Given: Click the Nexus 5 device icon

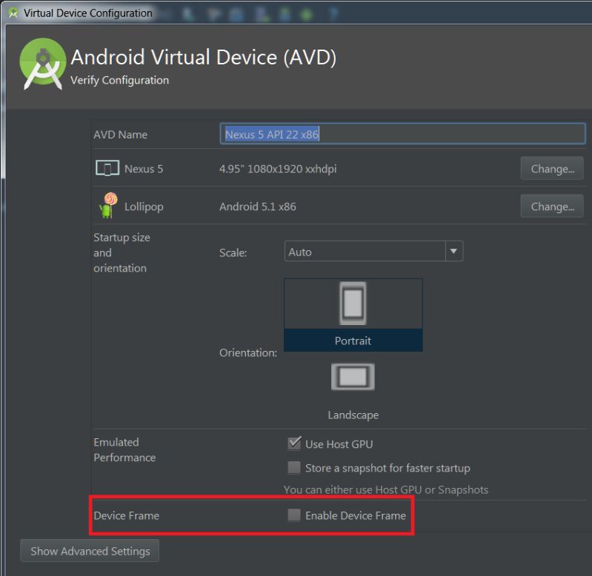Looking at the screenshot, I should (107, 168).
